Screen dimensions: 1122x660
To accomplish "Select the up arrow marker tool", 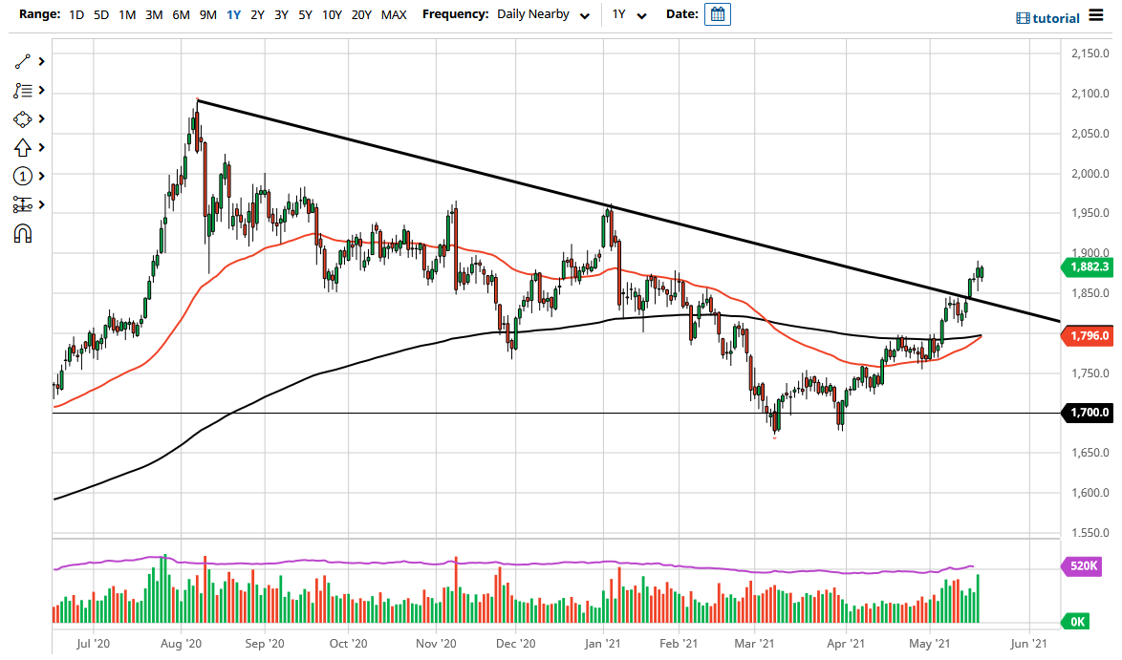I will 22,148.
